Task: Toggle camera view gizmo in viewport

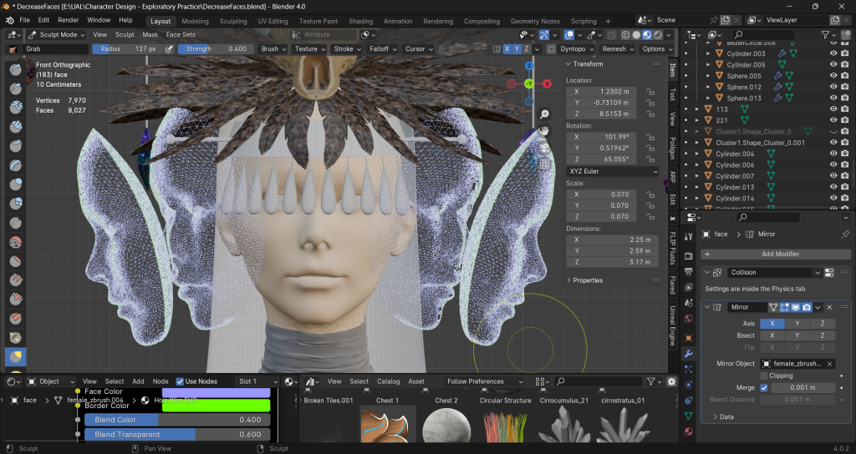Action: 544,148
